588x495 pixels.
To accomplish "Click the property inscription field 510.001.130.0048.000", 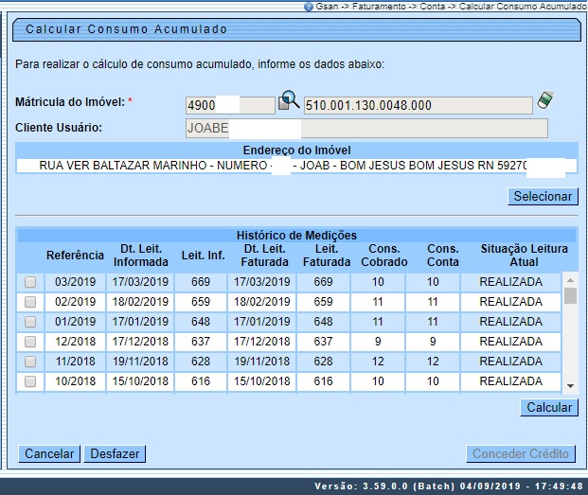I will pyautogui.click(x=418, y=105).
